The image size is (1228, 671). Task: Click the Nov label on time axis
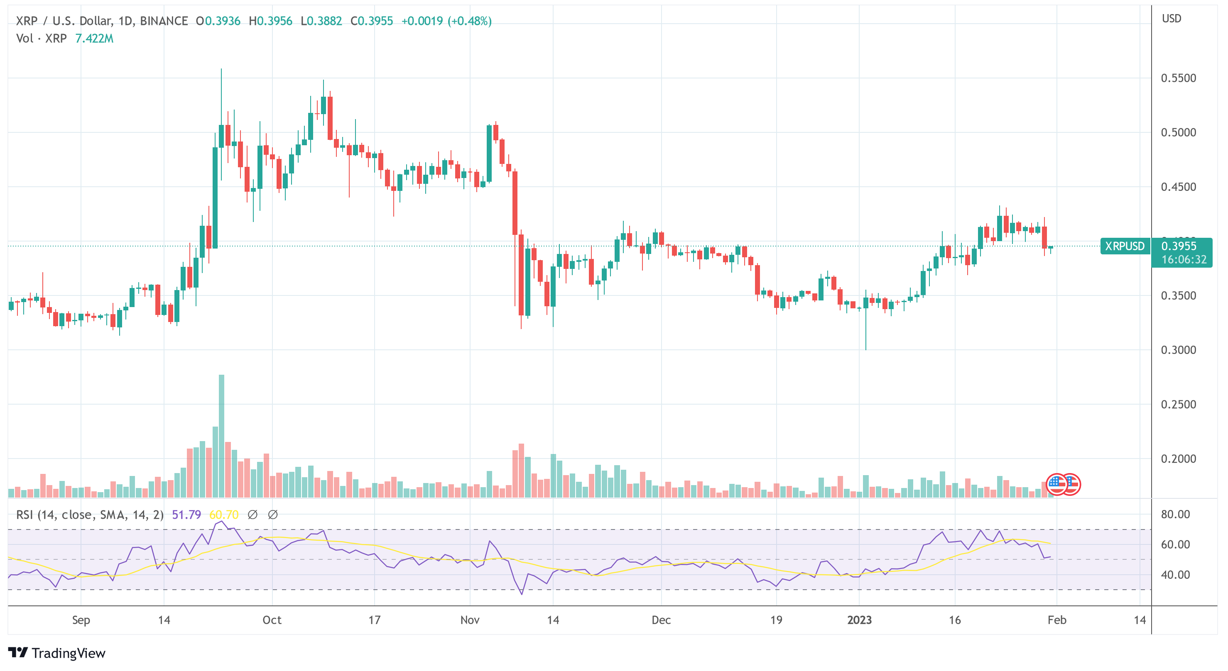470,620
